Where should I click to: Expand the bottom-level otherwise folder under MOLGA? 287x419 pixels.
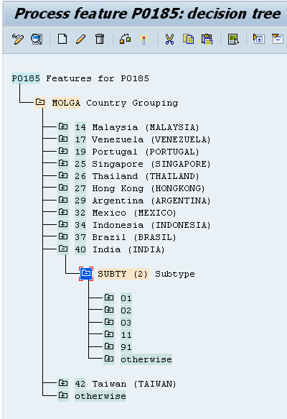coord(63,395)
